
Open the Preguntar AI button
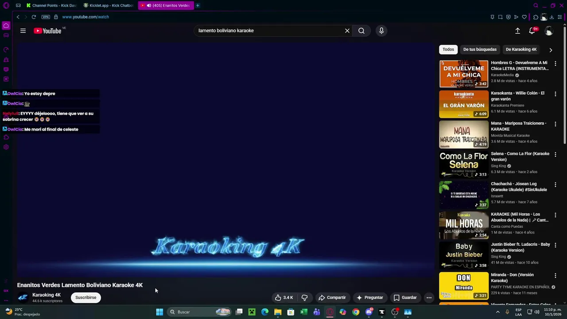tap(370, 298)
